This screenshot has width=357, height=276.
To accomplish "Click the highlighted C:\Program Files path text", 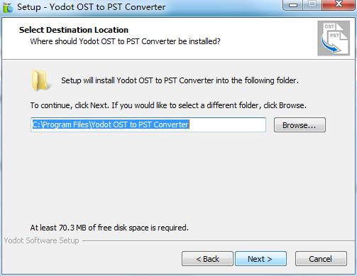I will click(111, 124).
